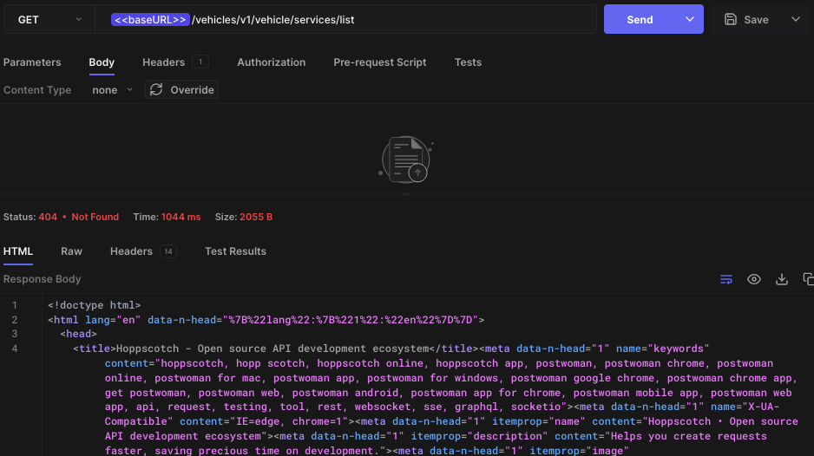Click the 2055 B size value
This screenshot has width=814, height=456.
point(256,217)
